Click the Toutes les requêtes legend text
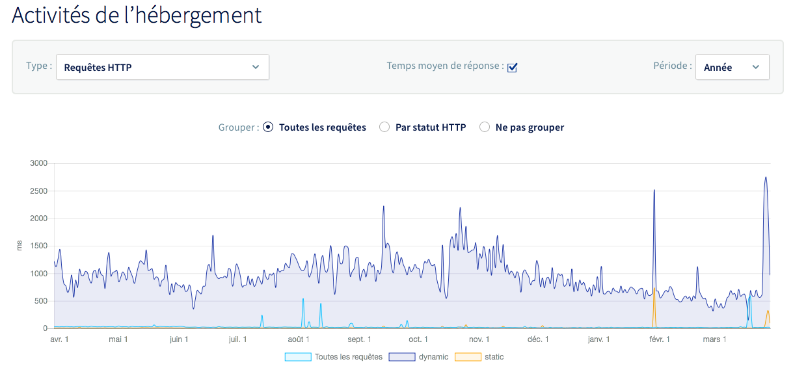Image resolution: width=793 pixels, height=368 pixels. tap(348, 357)
